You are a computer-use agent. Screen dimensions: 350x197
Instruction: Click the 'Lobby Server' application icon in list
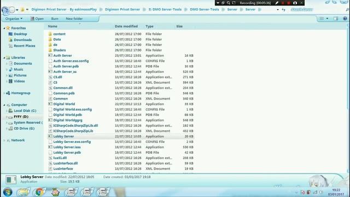pyautogui.click(x=50, y=136)
